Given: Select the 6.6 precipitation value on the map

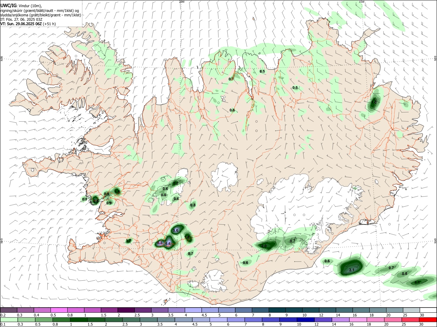Looking at the screenshot, I should click(168, 244).
